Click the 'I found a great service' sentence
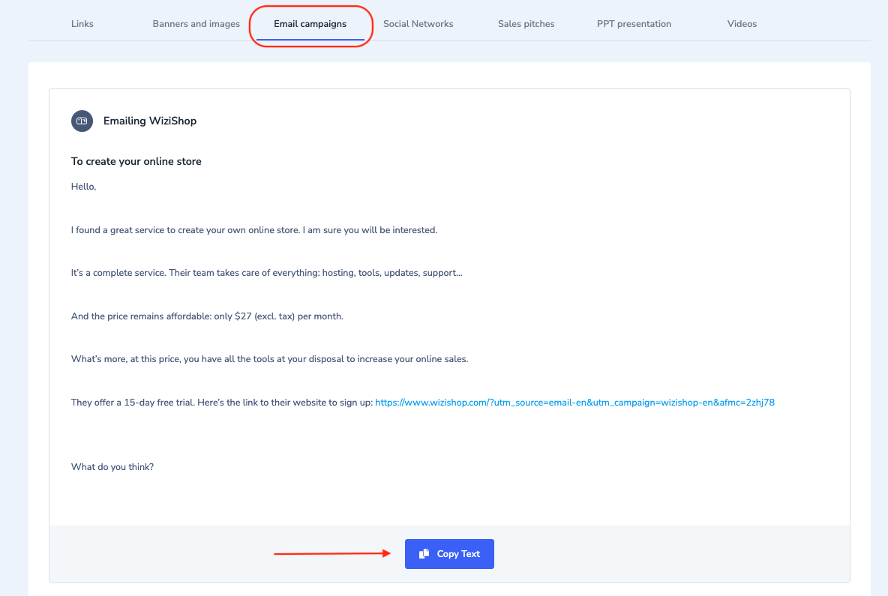This screenshot has width=888, height=596. click(253, 230)
